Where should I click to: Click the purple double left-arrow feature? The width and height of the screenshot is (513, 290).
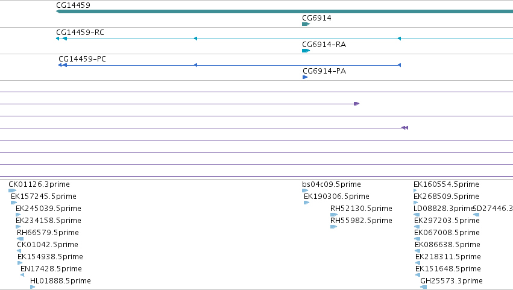tap(404, 128)
